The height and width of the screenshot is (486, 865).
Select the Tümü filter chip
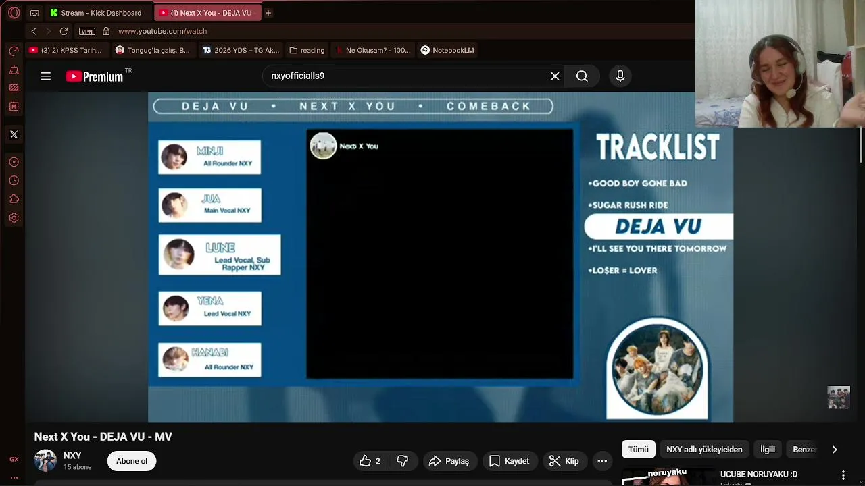(x=639, y=450)
